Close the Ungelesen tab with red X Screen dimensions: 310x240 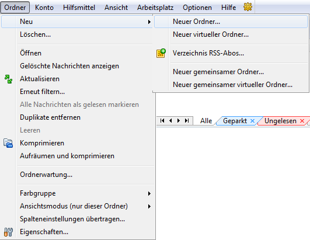302,121
